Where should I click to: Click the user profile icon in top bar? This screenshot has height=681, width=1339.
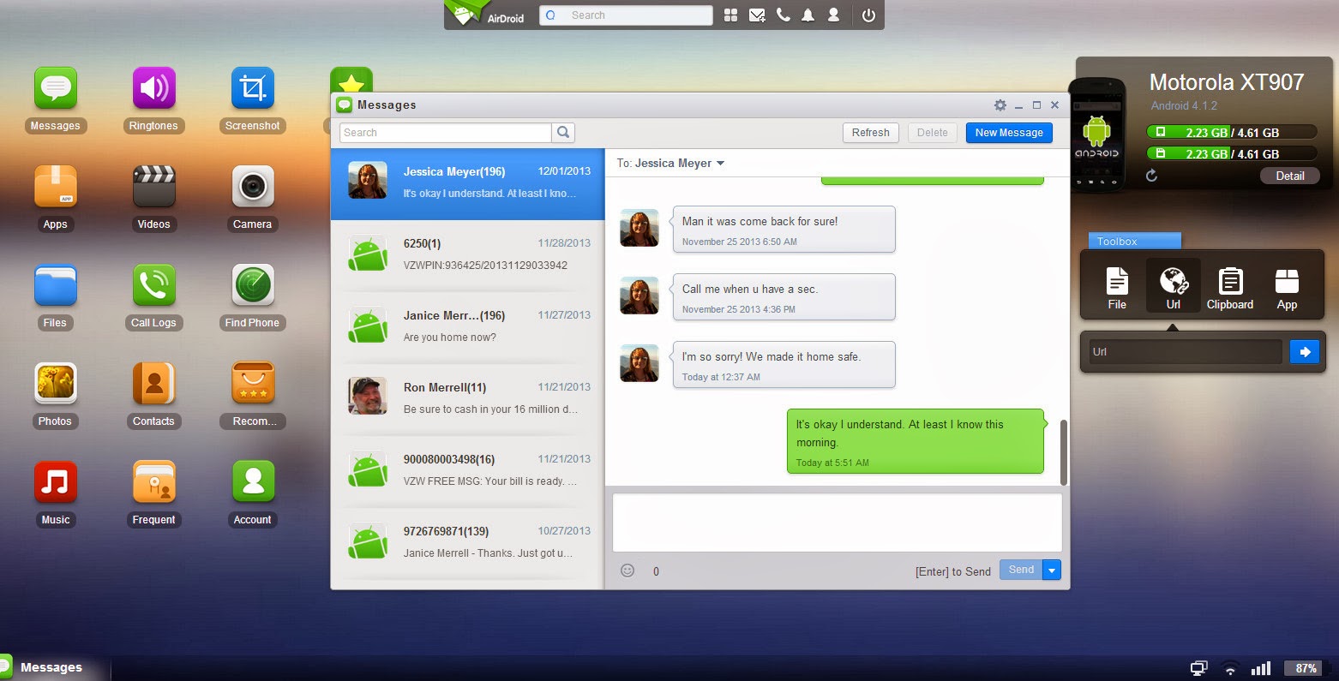click(x=833, y=15)
